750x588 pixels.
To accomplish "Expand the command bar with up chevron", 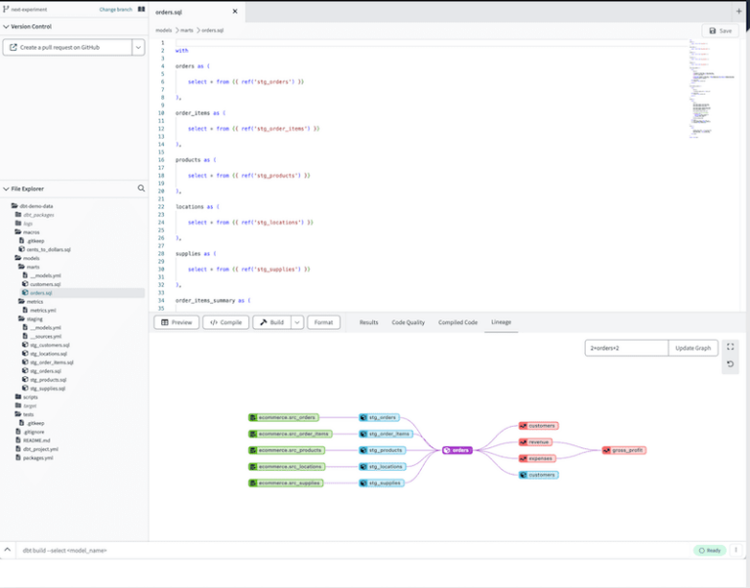I will click(x=7, y=550).
